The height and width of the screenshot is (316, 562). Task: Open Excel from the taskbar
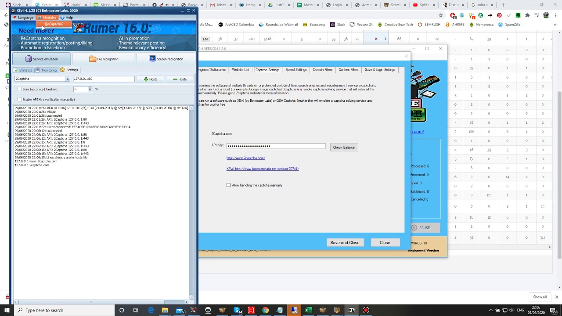308,310
